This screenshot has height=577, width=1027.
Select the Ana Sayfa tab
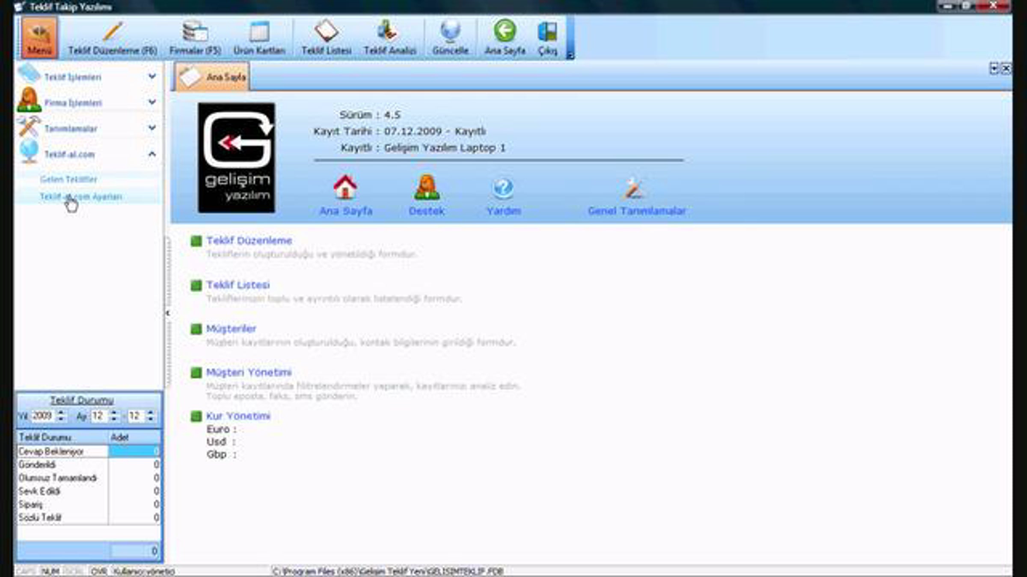(212, 77)
